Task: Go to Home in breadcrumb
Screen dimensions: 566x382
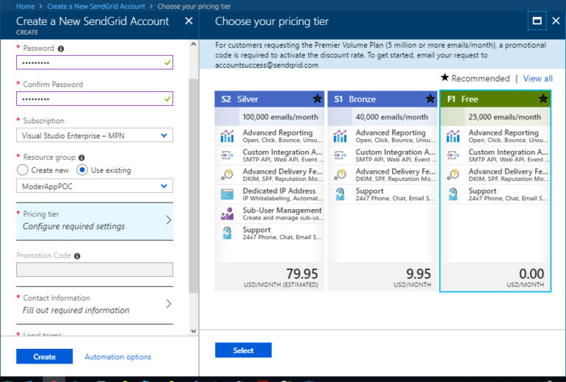Action: coord(26,6)
